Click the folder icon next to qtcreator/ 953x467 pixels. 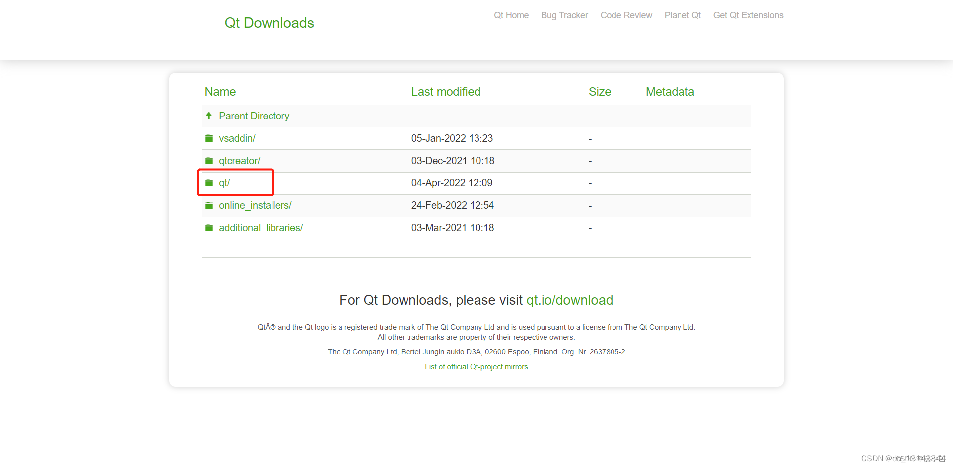(x=209, y=161)
